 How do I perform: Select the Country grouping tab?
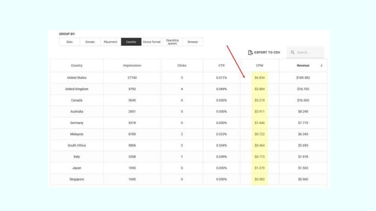131,42
